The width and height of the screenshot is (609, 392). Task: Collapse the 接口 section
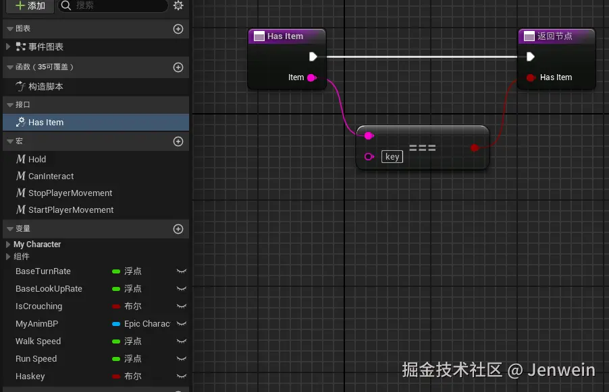(10, 104)
